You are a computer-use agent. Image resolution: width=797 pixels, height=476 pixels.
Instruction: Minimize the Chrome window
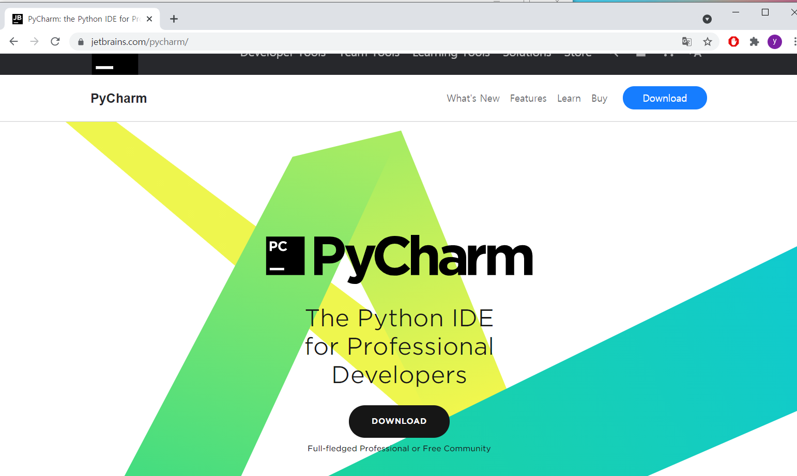[x=735, y=12]
